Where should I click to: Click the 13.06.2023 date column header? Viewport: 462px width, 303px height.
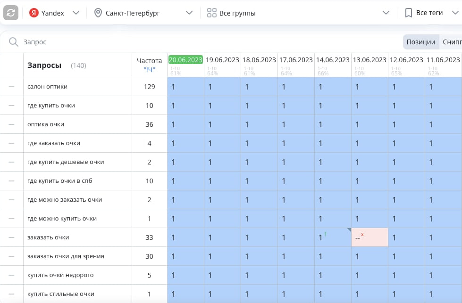pyautogui.click(x=370, y=60)
